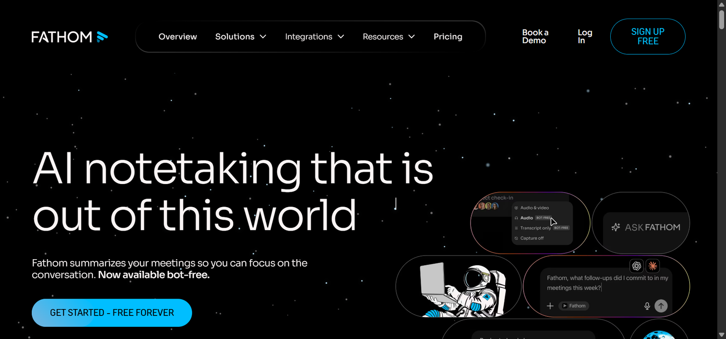Click the 'out of this world' headline line

pyautogui.click(x=195, y=216)
